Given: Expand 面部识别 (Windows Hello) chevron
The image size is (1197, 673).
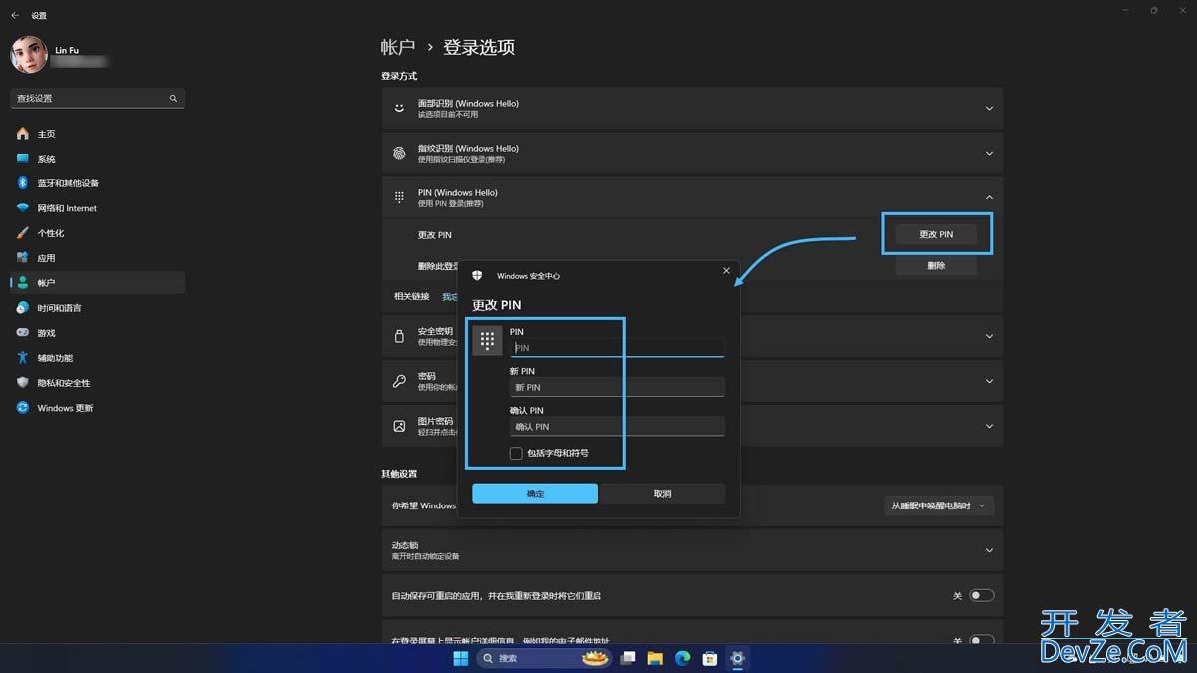Looking at the screenshot, I should [x=989, y=108].
